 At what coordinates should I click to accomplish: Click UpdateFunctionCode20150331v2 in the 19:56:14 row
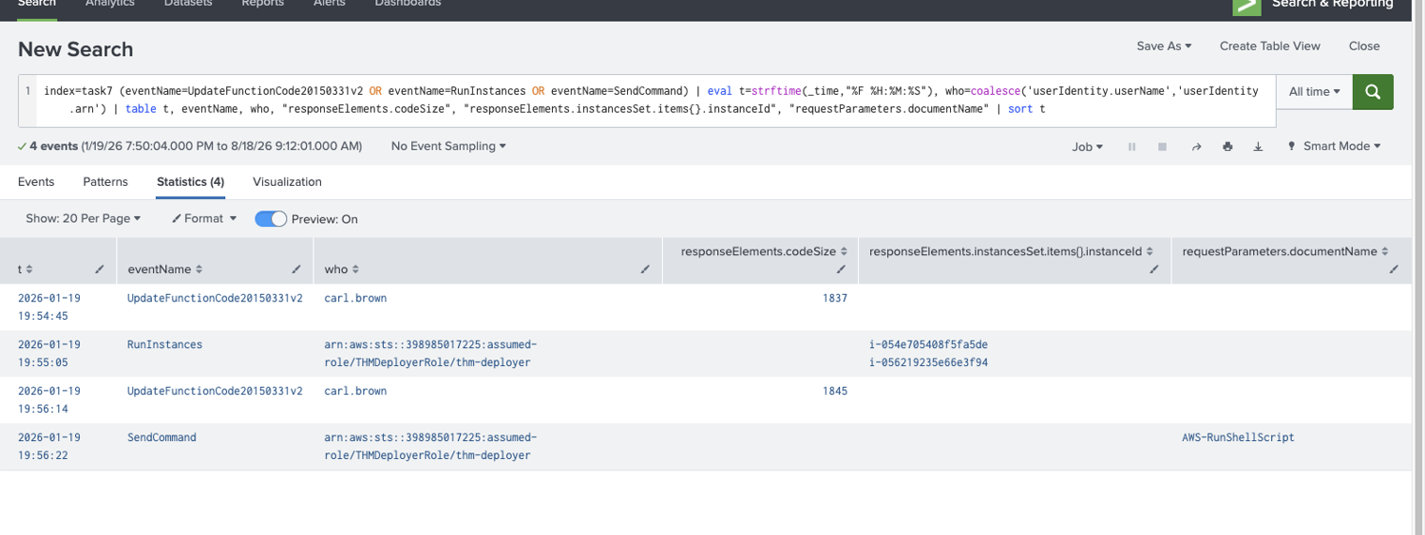coord(215,391)
